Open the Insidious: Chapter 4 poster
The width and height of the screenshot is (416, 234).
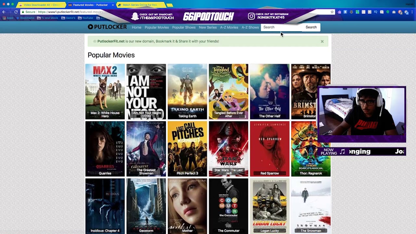[105, 206]
